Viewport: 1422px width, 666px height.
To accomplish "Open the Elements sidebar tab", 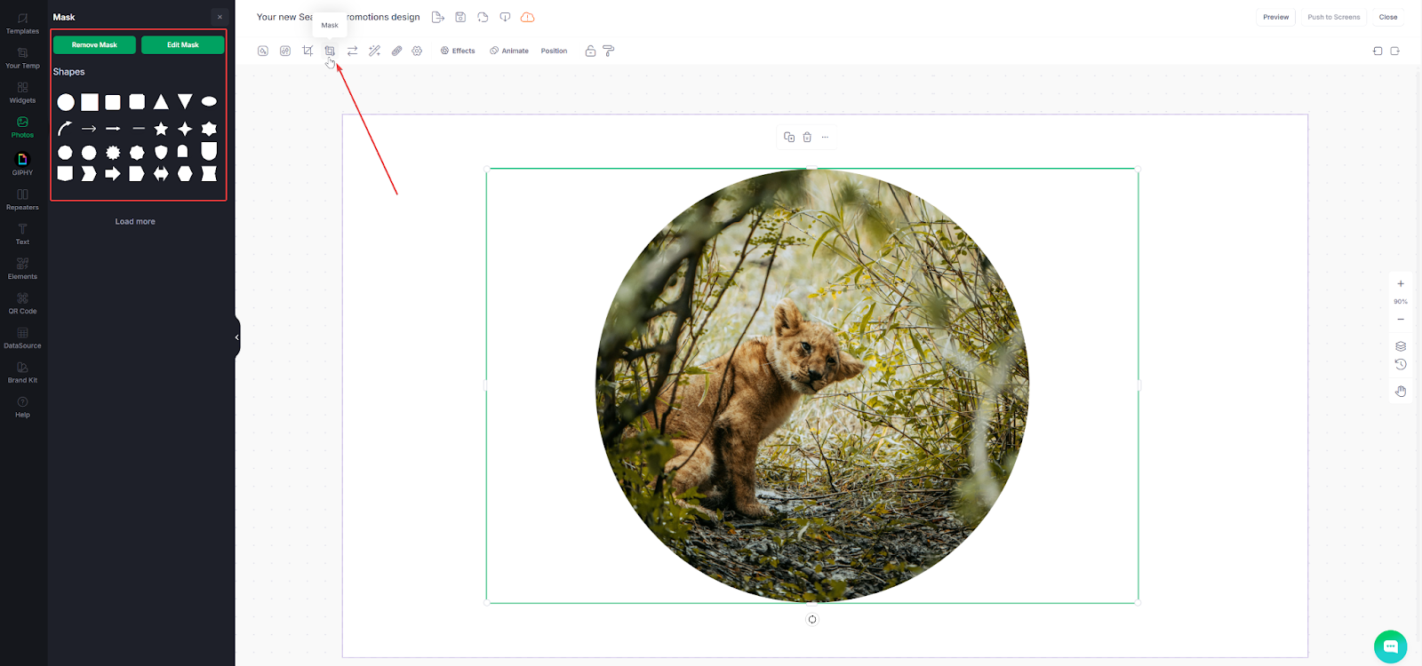I will click(22, 269).
